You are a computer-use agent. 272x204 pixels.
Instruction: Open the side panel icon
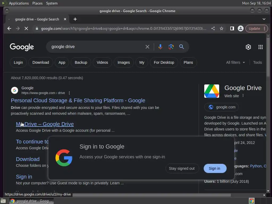232,28
